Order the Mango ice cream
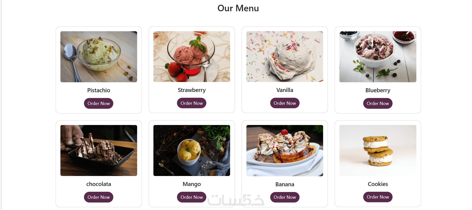 [192, 197]
